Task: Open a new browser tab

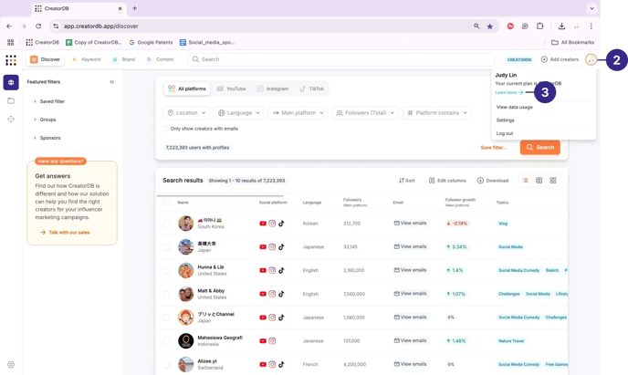Action: [134, 8]
